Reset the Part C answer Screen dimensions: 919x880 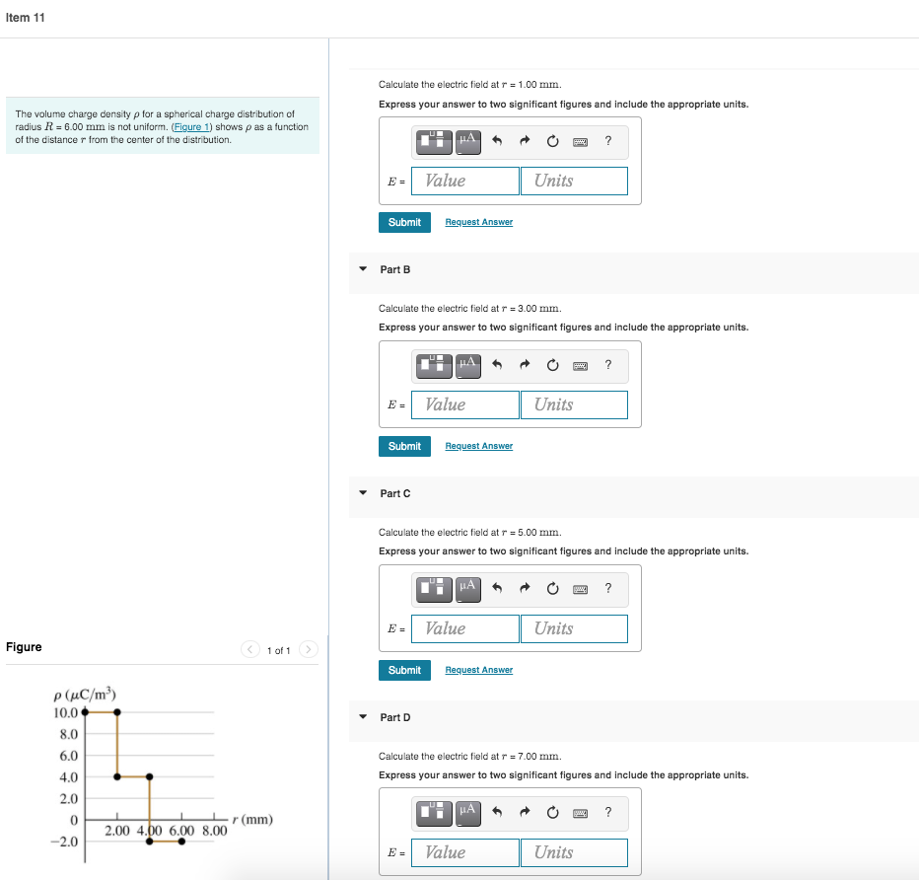pos(552,589)
